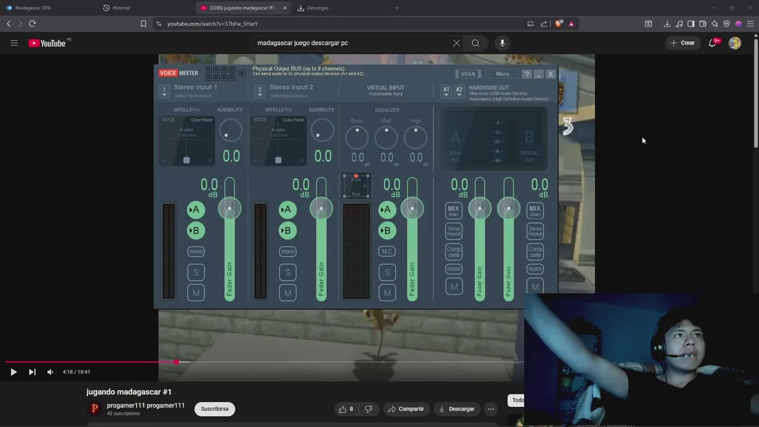The height and width of the screenshot is (427, 759).
Task: Toggle A output on Stereo Input 1
Action: click(196, 209)
